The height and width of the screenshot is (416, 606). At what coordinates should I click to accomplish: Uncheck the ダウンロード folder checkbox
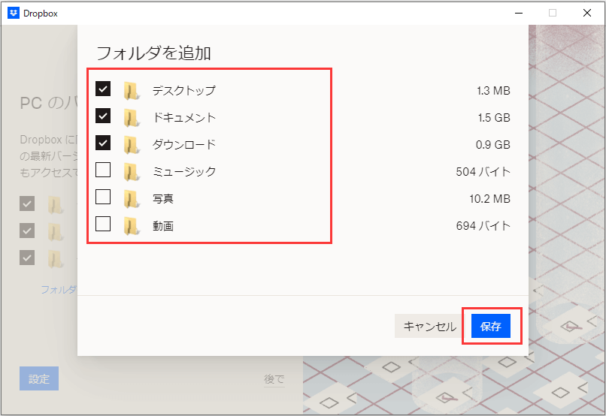click(x=103, y=143)
